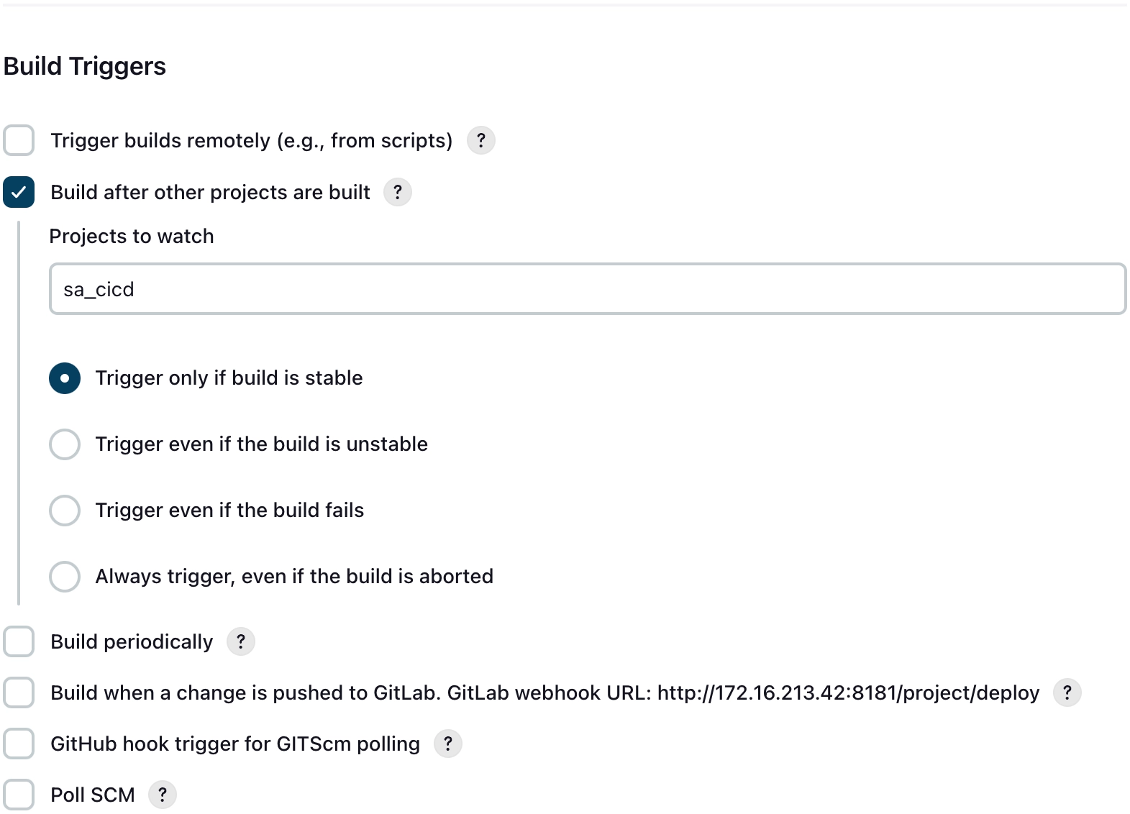Show help for GitHub hook trigger
The width and height of the screenshot is (1130, 814).
(447, 744)
